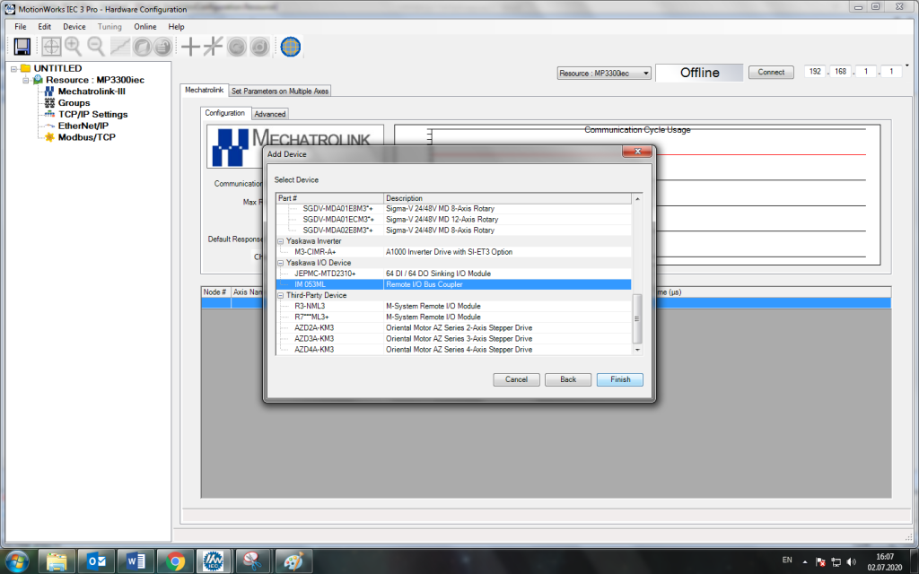
Task: Select M3-CIMR-A+ inverter row
Action: 453,252
